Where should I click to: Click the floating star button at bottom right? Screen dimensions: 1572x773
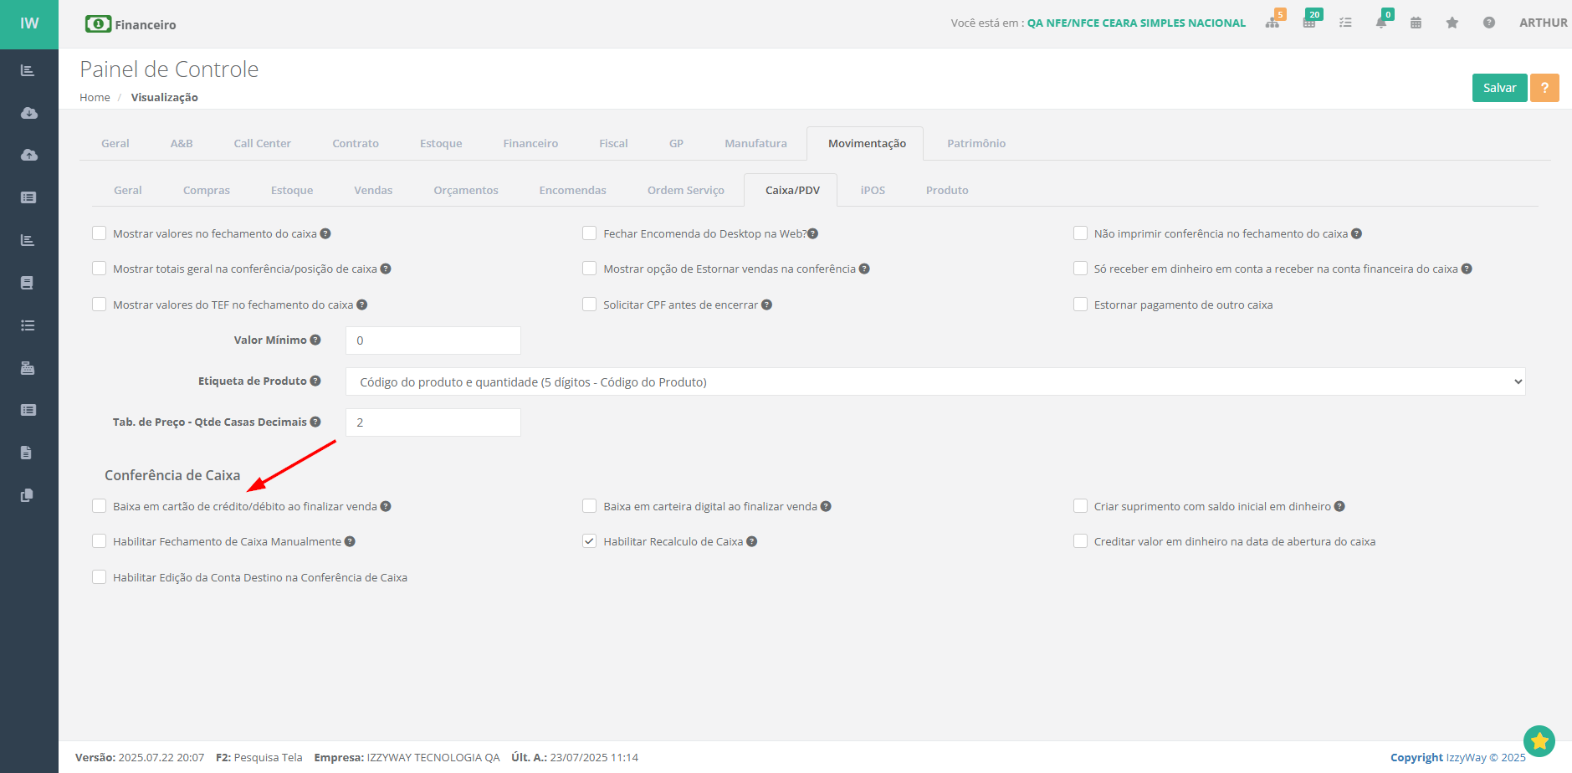pyautogui.click(x=1539, y=741)
